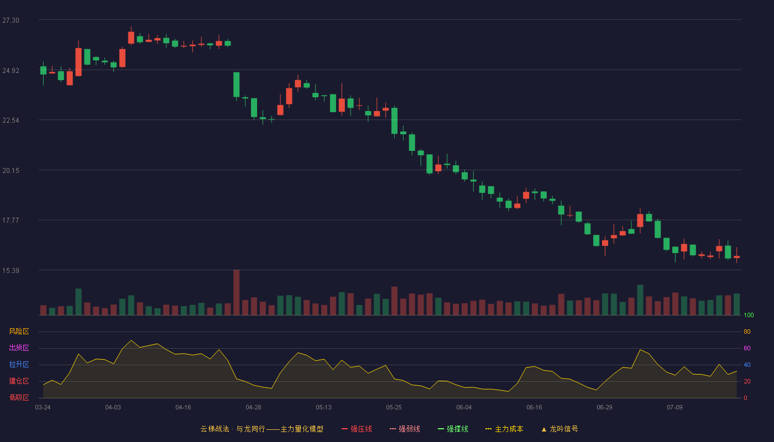Click the green 100 indicator axis value
774x442 pixels.
(x=749, y=315)
